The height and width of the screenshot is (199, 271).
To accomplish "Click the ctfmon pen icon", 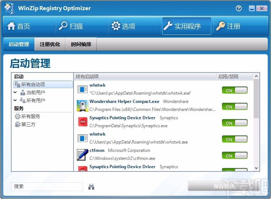I will pos(83,154).
